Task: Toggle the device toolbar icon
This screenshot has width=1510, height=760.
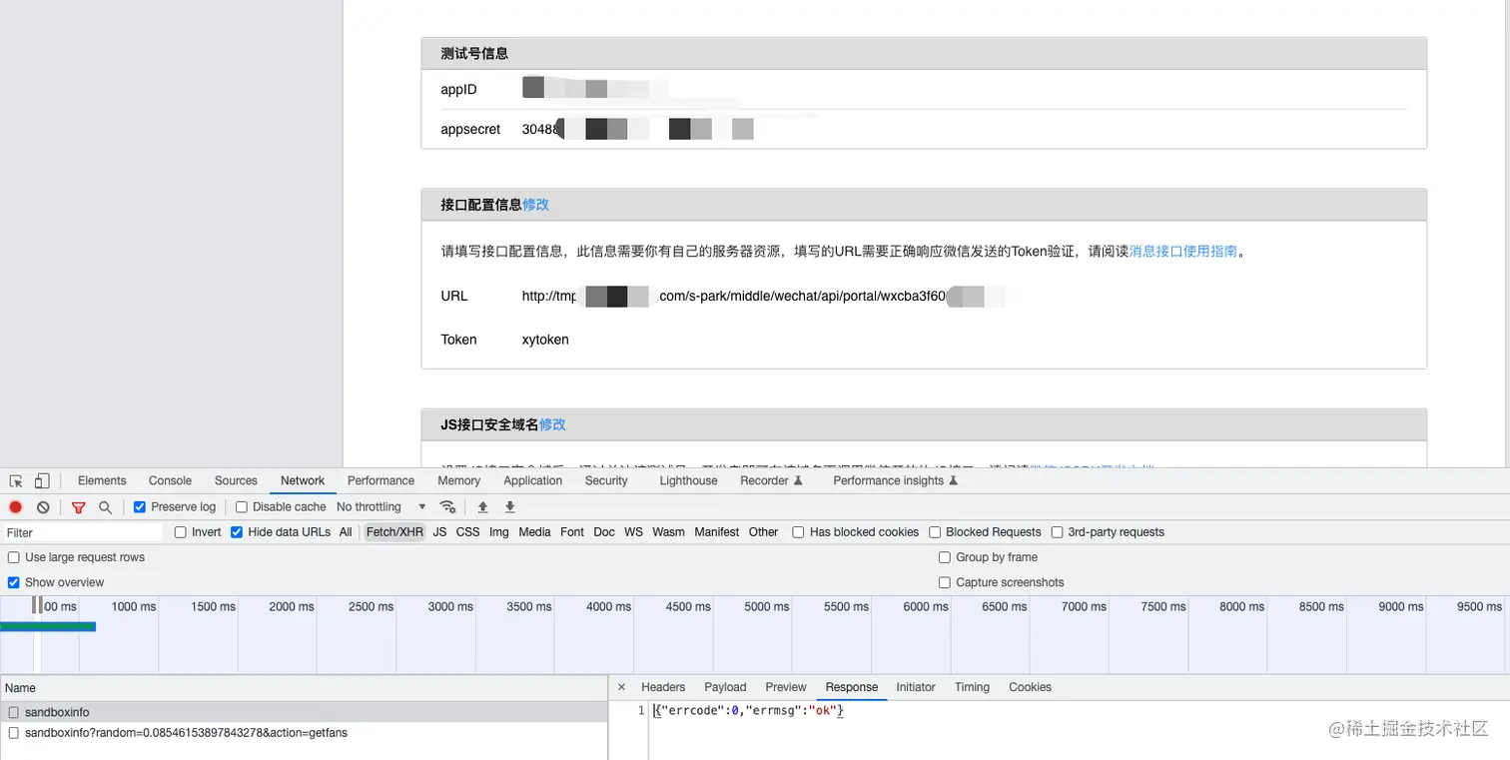Action: (x=42, y=480)
